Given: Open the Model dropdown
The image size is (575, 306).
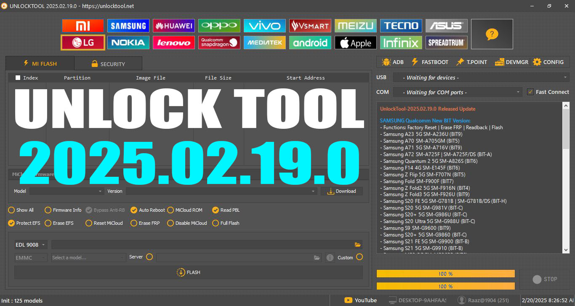Looking at the screenshot, I should [x=67, y=191].
